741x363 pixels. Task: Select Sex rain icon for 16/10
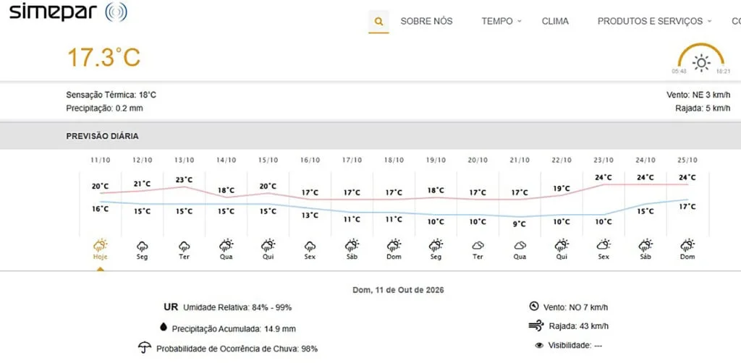[x=310, y=245]
